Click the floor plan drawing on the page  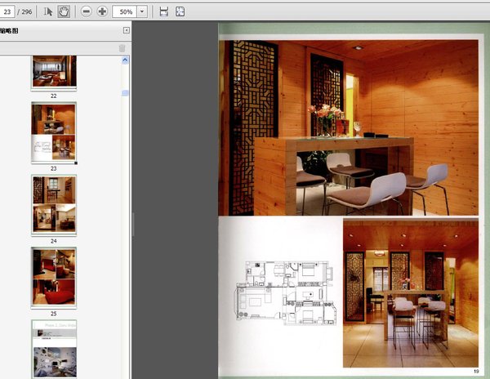tap(286, 292)
